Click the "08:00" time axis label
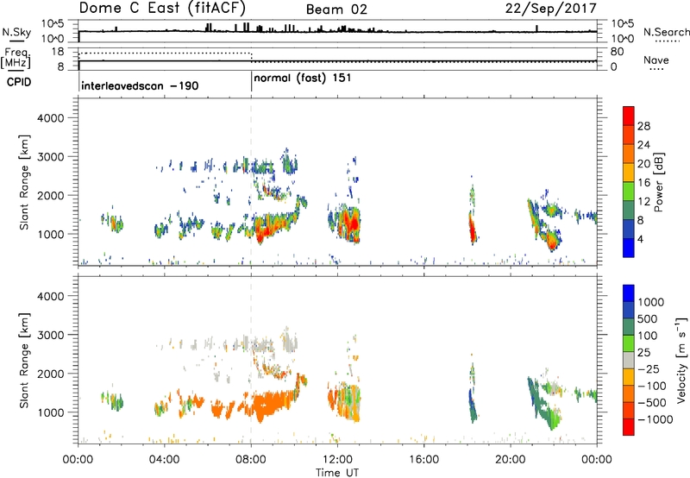The width and height of the screenshot is (690, 478). [x=251, y=459]
